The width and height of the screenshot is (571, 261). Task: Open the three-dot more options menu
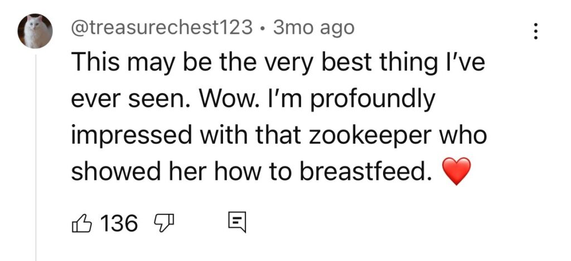tap(535, 31)
